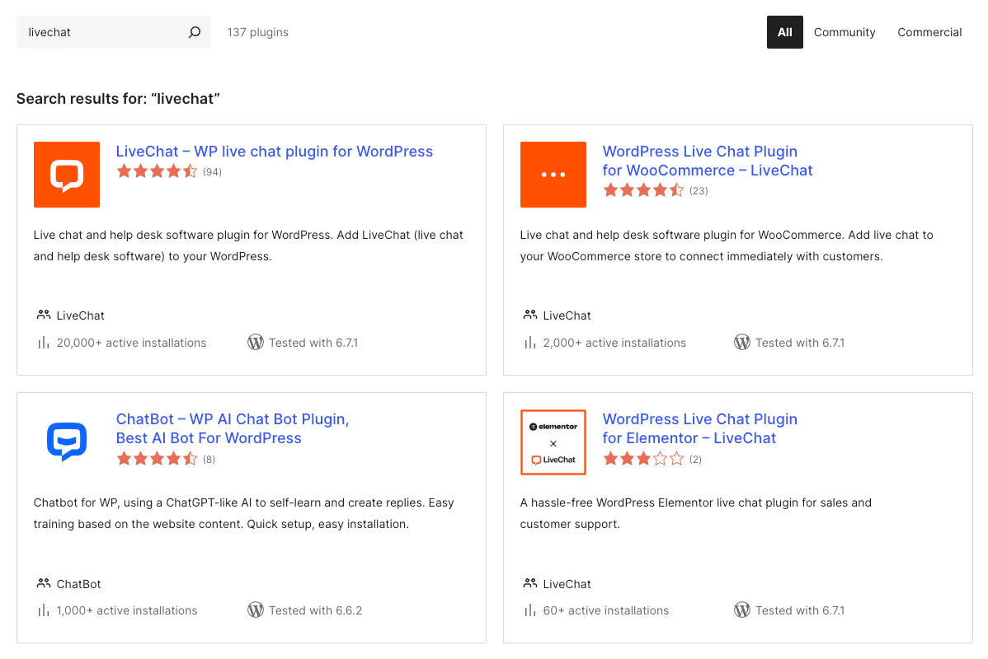Focus the livechat search input field
The width and height of the screenshot is (988, 659).
[x=114, y=32]
